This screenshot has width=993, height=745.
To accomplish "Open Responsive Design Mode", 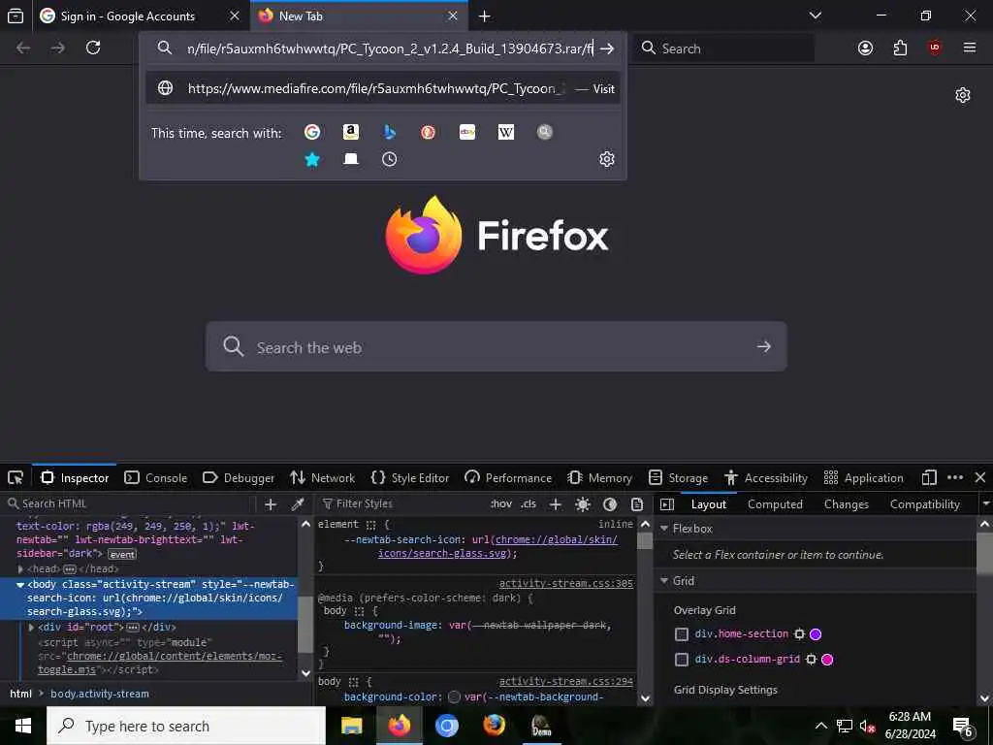I will 929,477.
